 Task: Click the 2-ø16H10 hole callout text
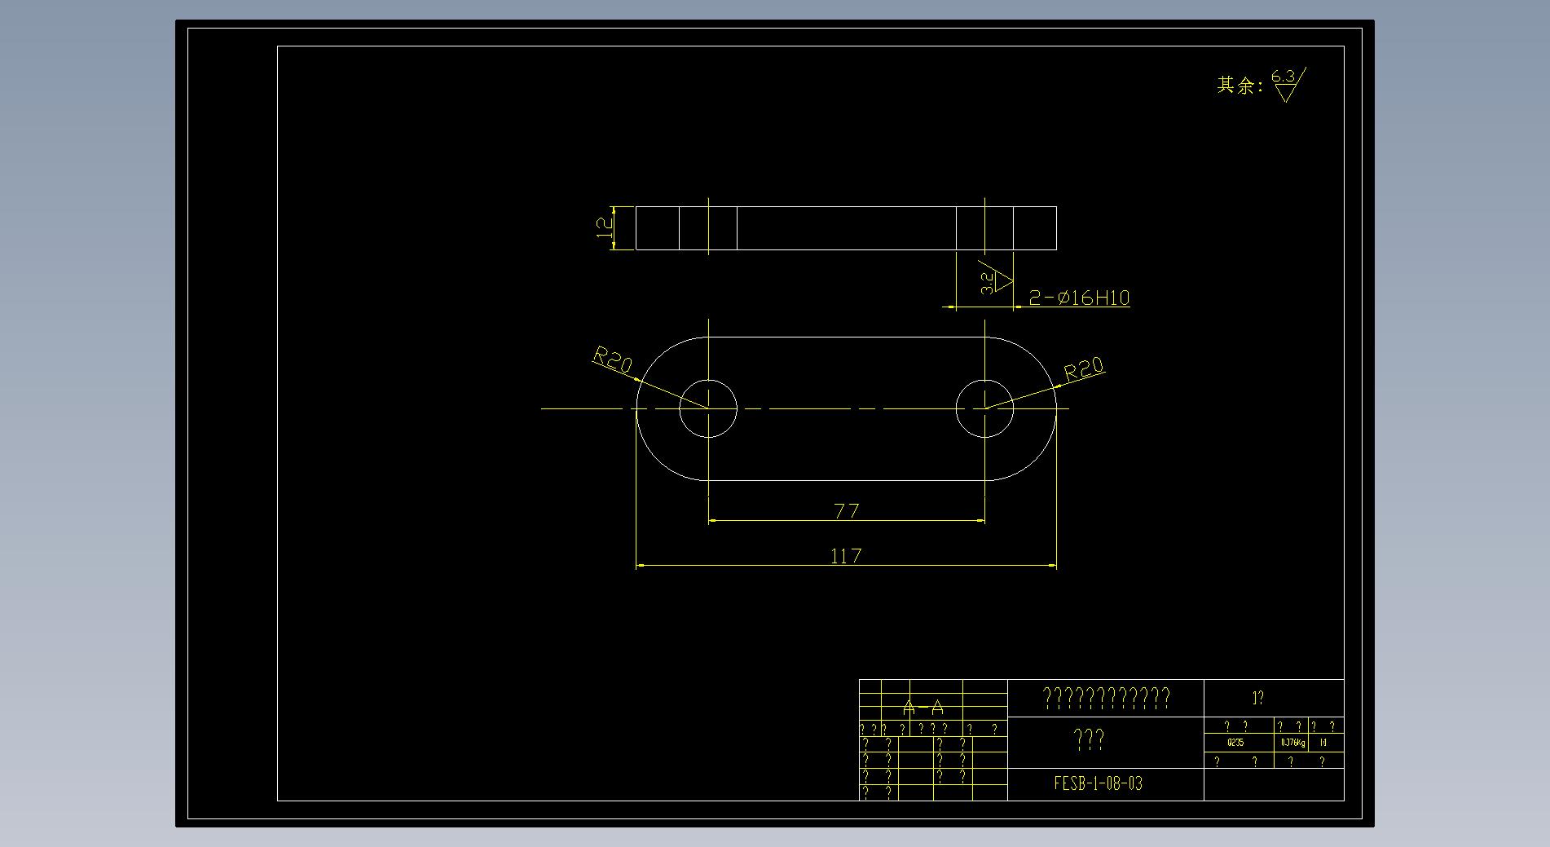1079,298
